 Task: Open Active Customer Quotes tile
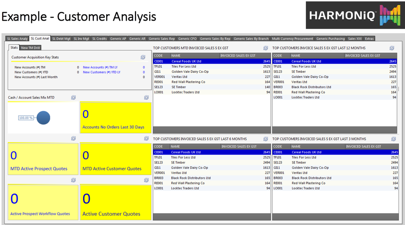tap(115, 202)
